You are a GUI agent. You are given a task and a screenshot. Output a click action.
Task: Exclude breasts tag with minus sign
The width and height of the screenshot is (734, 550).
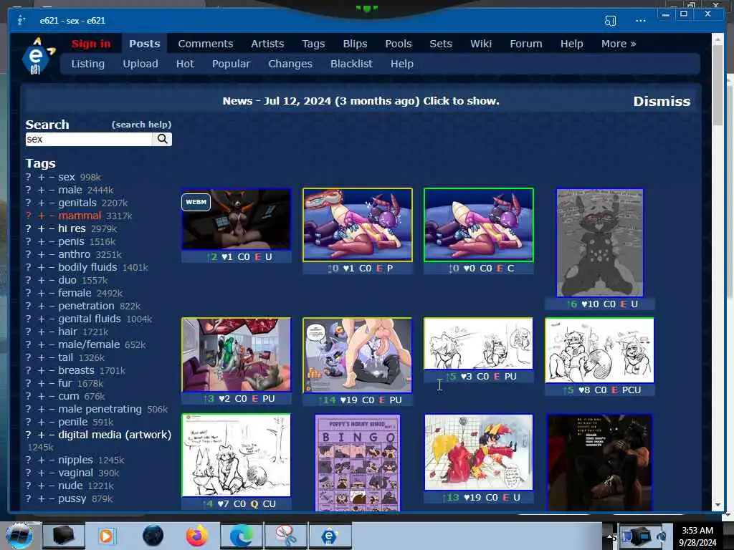(52, 370)
